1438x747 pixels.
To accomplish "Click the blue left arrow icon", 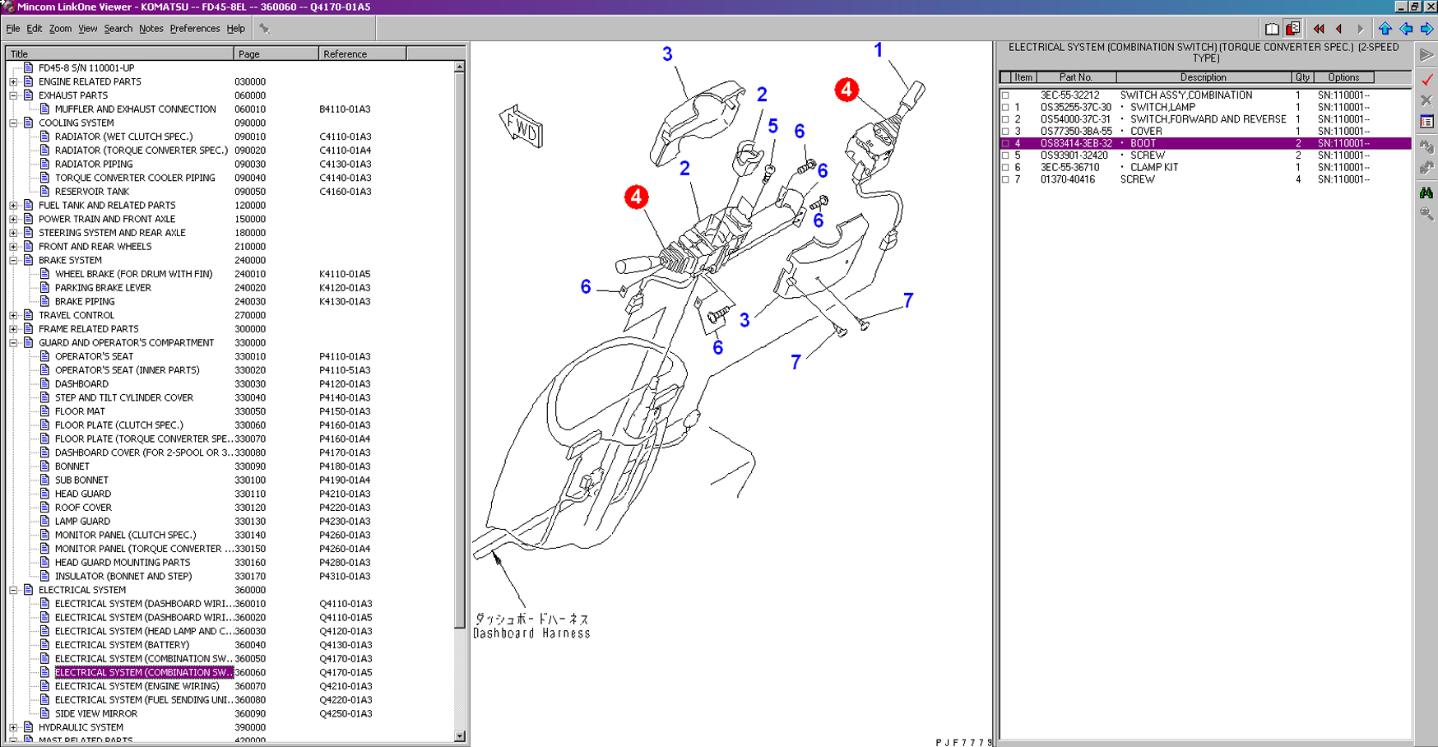I will coord(1406,29).
